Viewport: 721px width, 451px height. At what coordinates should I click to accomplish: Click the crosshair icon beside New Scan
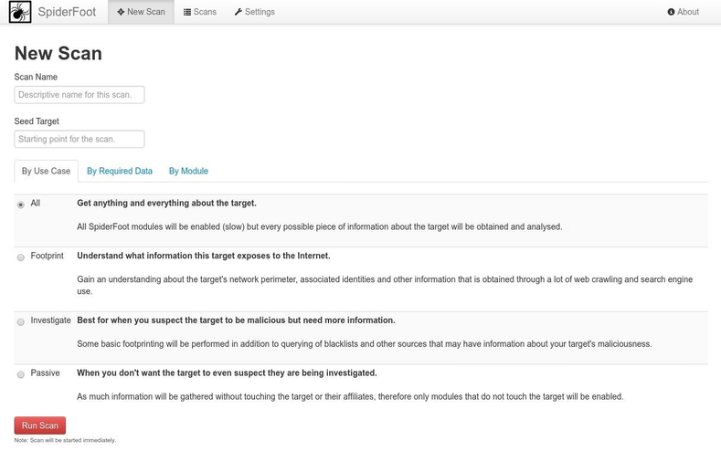click(121, 12)
